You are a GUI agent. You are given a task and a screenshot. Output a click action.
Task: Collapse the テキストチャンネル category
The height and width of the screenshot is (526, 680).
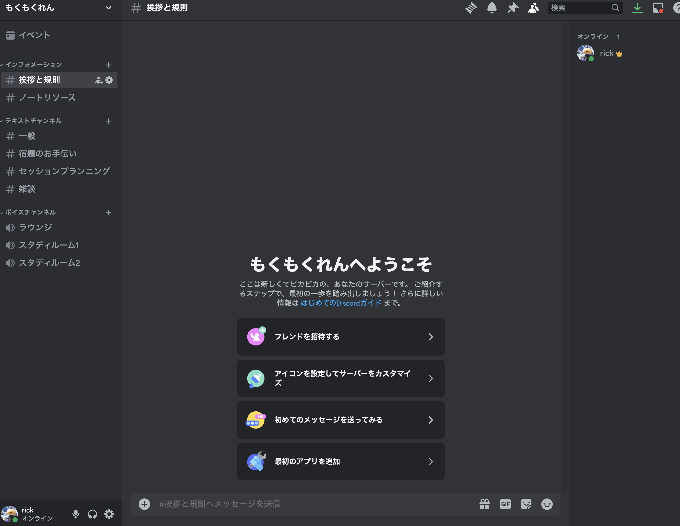tap(33, 121)
